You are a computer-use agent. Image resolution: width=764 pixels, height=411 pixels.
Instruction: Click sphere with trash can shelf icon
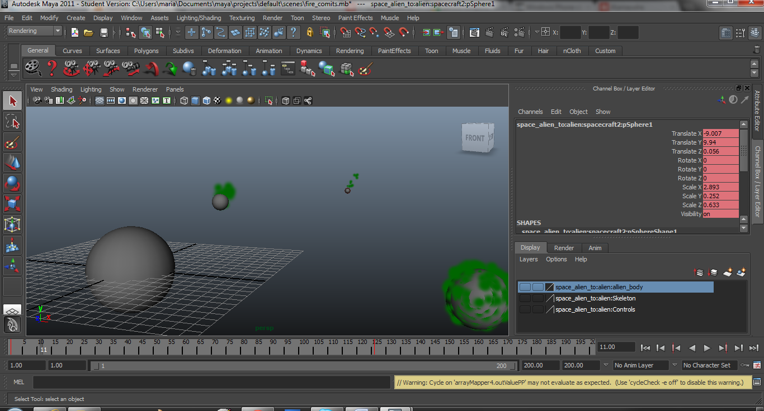[x=190, y=69]
